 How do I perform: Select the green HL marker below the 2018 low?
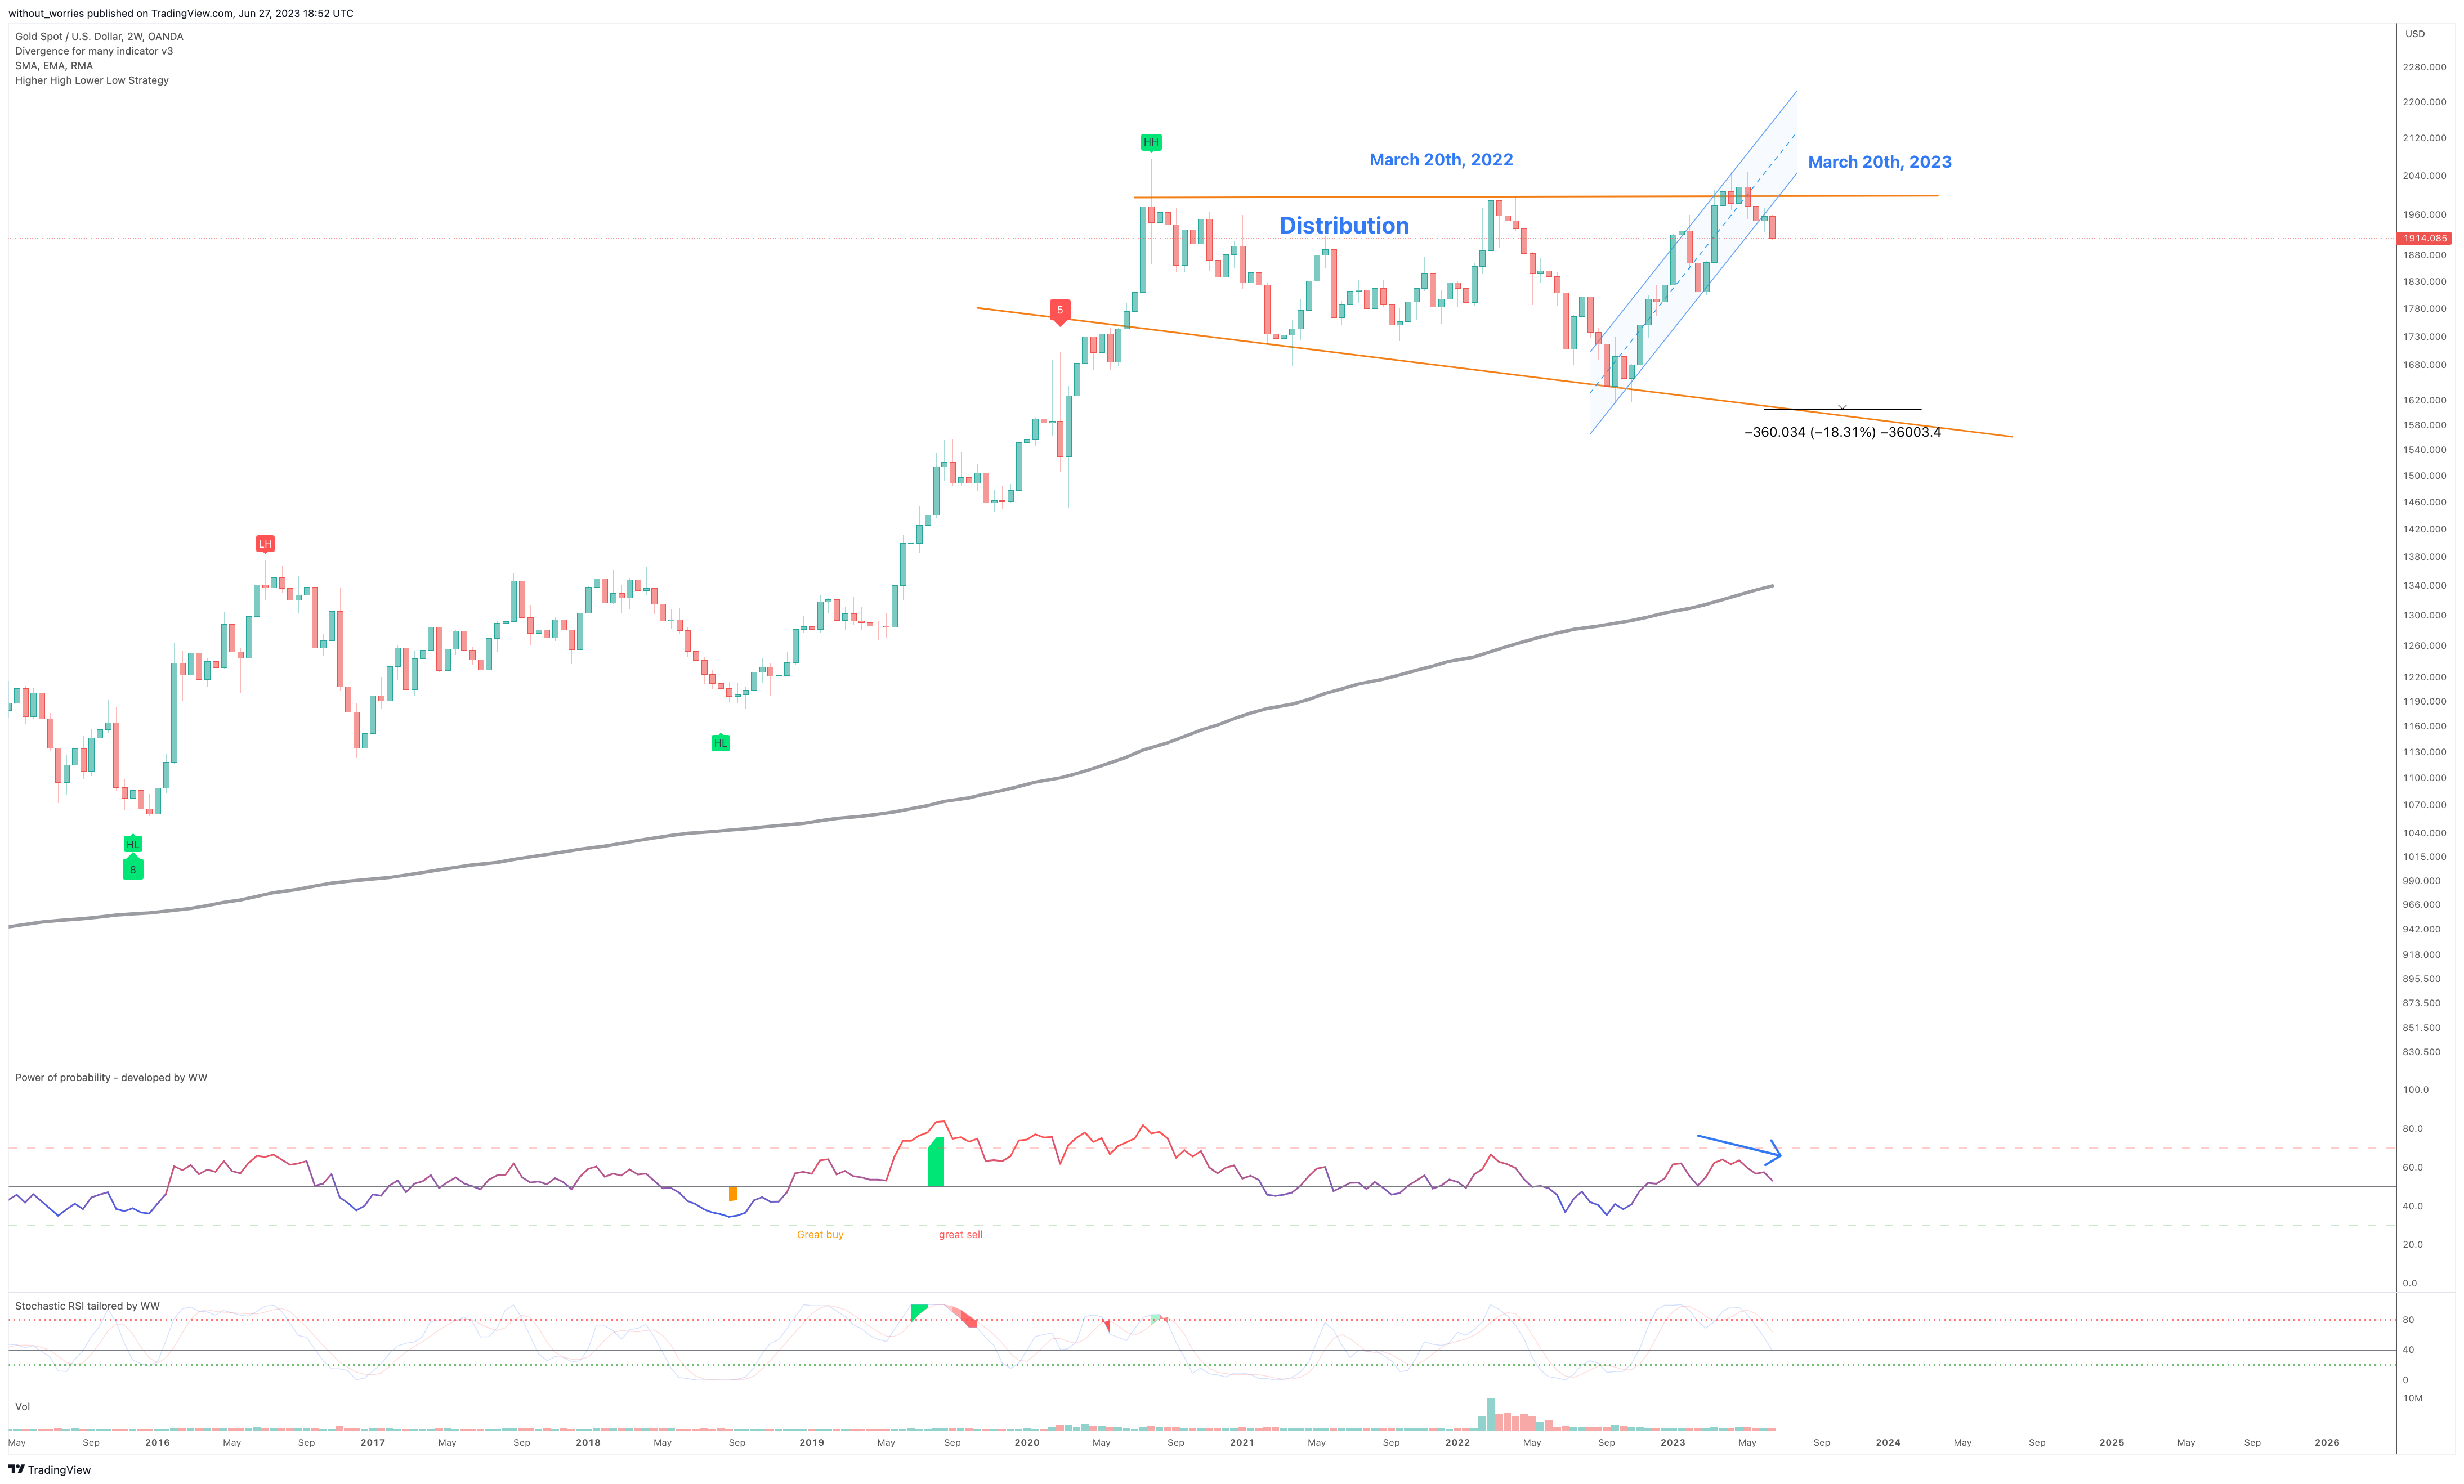(x=720, y=743)
